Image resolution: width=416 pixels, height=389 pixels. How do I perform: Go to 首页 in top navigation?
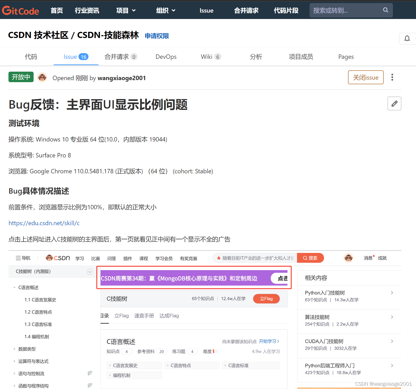(57, 11)
